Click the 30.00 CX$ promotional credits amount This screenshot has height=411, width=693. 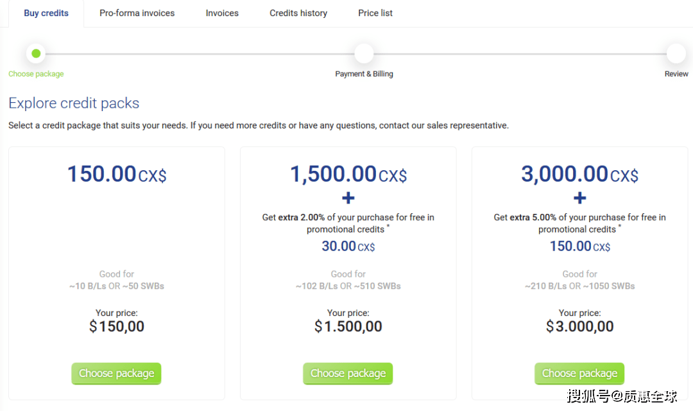[348, 246]
